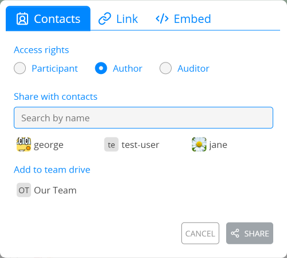The width and height of the screenshot is (287, 258).
Task: Switch to the Link tab
Action: (118, 19)
